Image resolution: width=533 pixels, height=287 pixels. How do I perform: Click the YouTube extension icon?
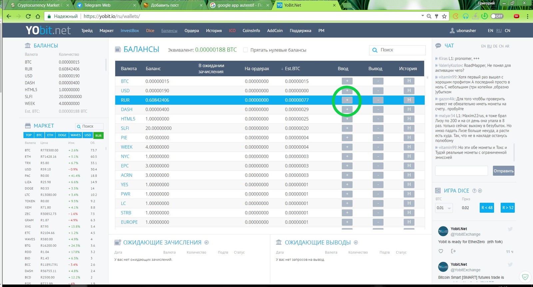tap(516, 16)
